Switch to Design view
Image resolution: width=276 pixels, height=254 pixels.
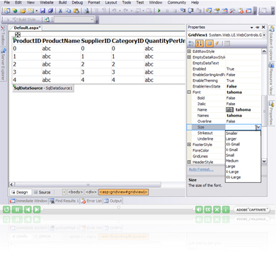20,192
